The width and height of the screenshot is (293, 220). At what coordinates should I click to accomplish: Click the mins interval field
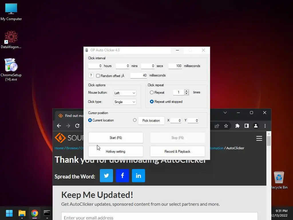pos(122,66)
